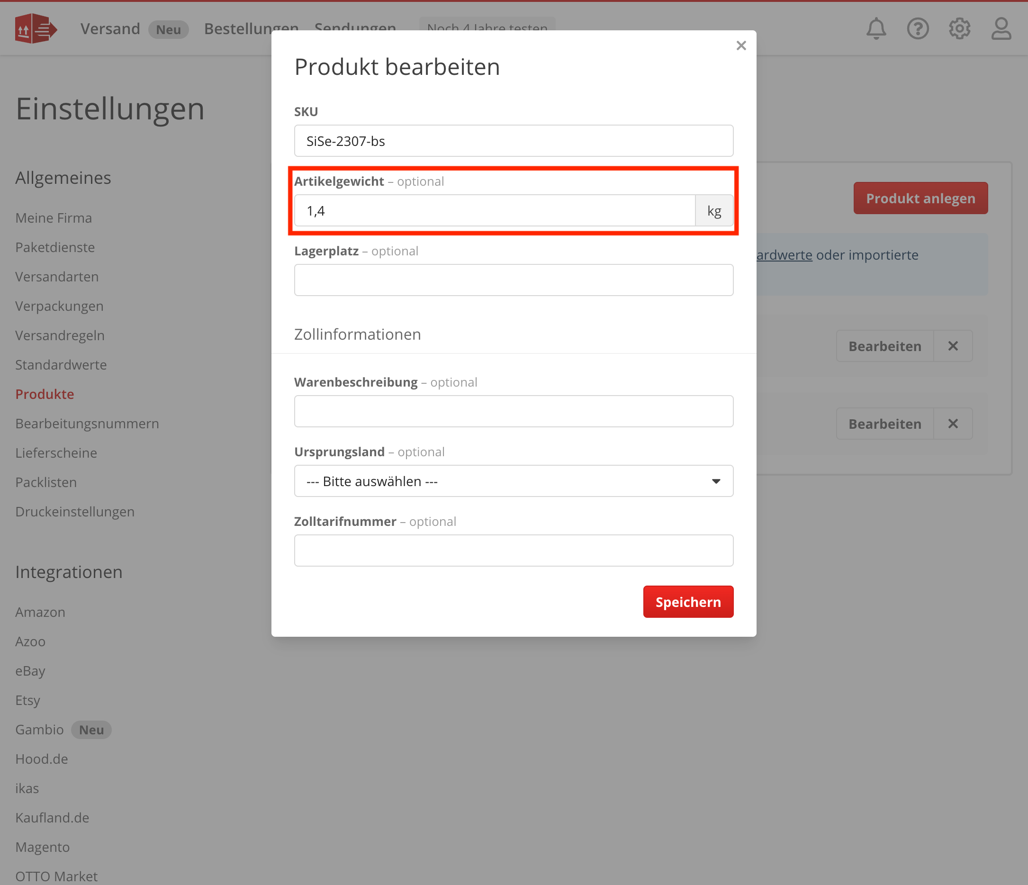Follow the Standardwerte link in the info box
The height and width of the screenshot is (885, 1028).
click(784, 255)
